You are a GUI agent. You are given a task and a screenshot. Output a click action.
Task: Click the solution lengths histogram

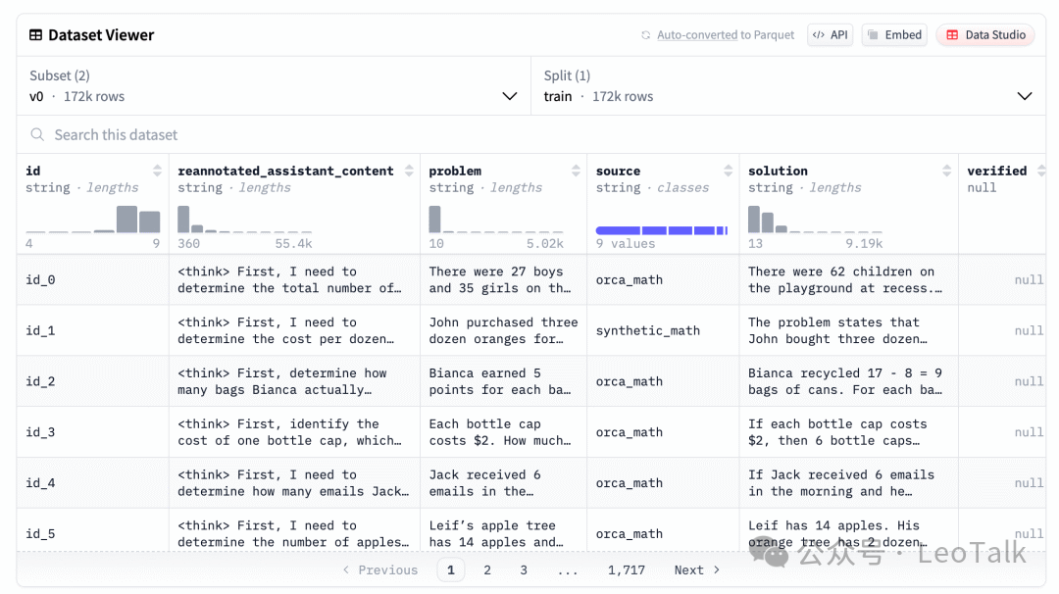[x=815, y=220]
